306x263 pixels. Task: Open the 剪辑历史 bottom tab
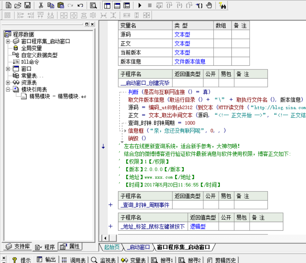222,260
